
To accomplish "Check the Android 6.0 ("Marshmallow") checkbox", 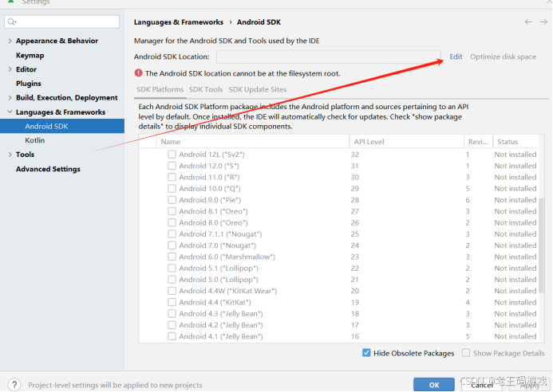I will [x=172, y=257].
